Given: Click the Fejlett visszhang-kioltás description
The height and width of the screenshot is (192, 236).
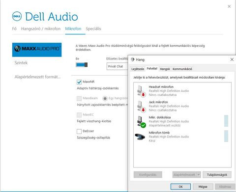Looking at the screenshot, I should pyautogui.click(x=94, y=121).
